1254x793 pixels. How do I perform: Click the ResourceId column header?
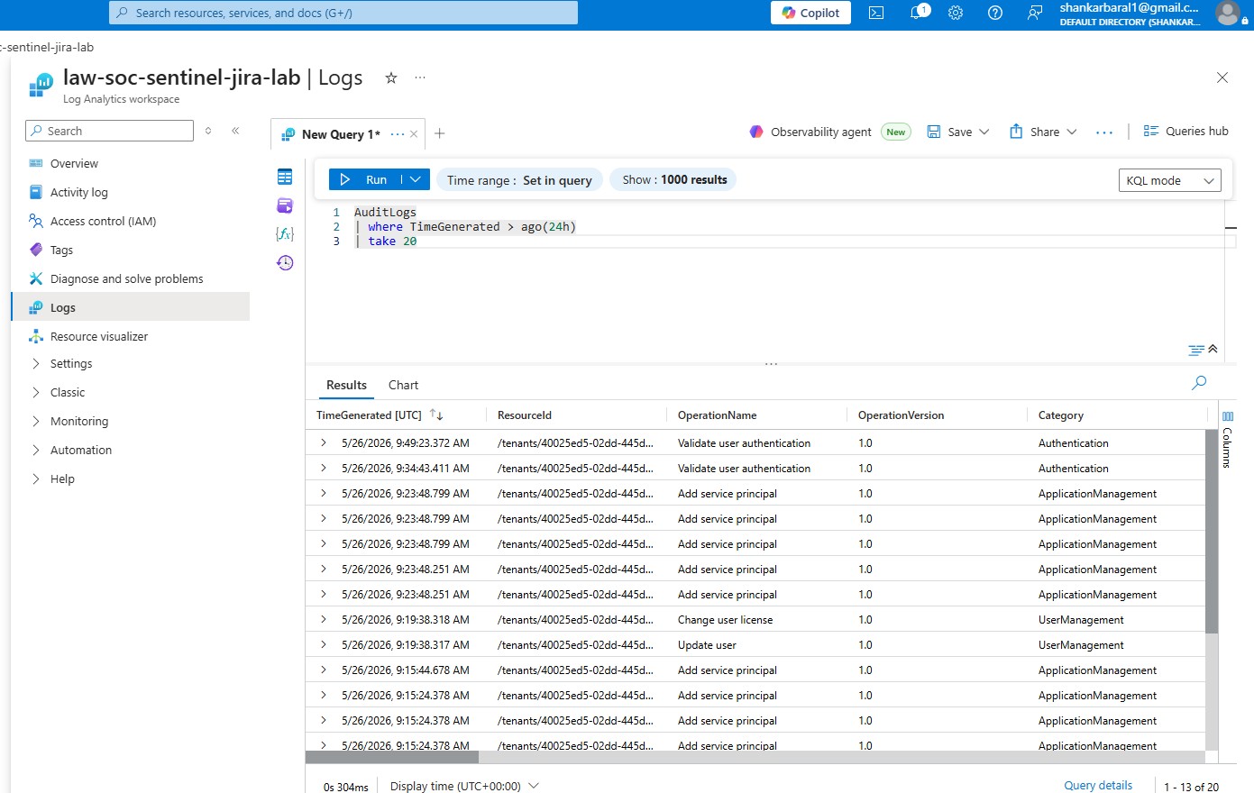tap(525, 415)
